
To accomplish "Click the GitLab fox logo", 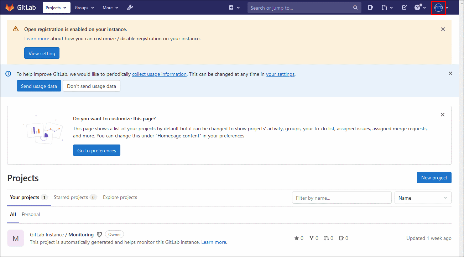I will (x=10, y=7).
